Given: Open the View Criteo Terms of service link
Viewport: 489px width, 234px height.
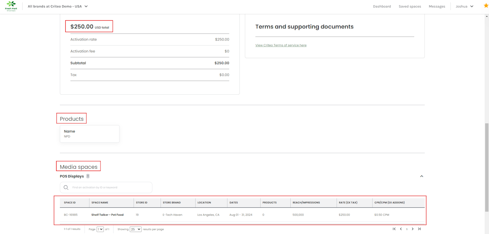Looking at the screenshot, I should point(281,45).
